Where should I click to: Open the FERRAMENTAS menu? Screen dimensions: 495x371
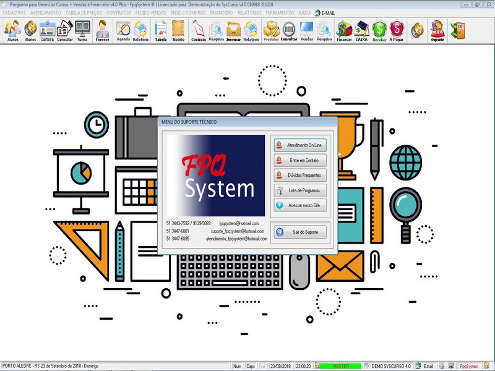[x=280, y=12]
